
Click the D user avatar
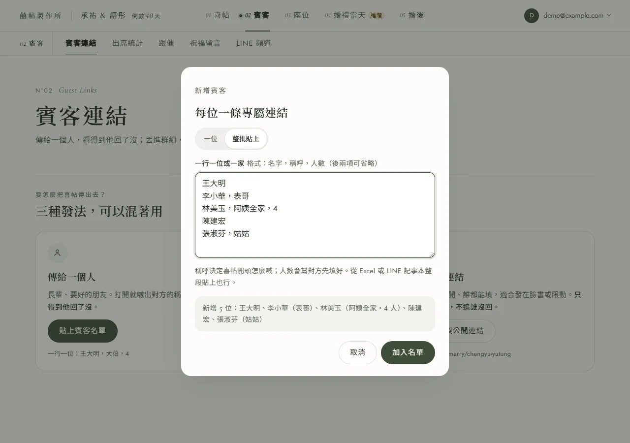pyautogui.click(x=532, y=15)
